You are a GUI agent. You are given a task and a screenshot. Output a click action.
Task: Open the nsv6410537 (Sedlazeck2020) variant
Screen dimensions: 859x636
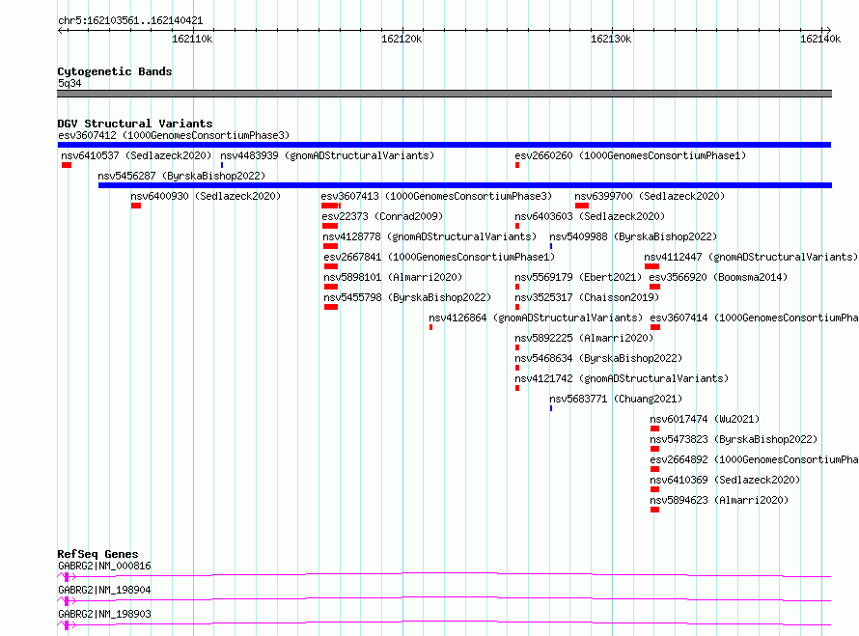tap(136, 155)
